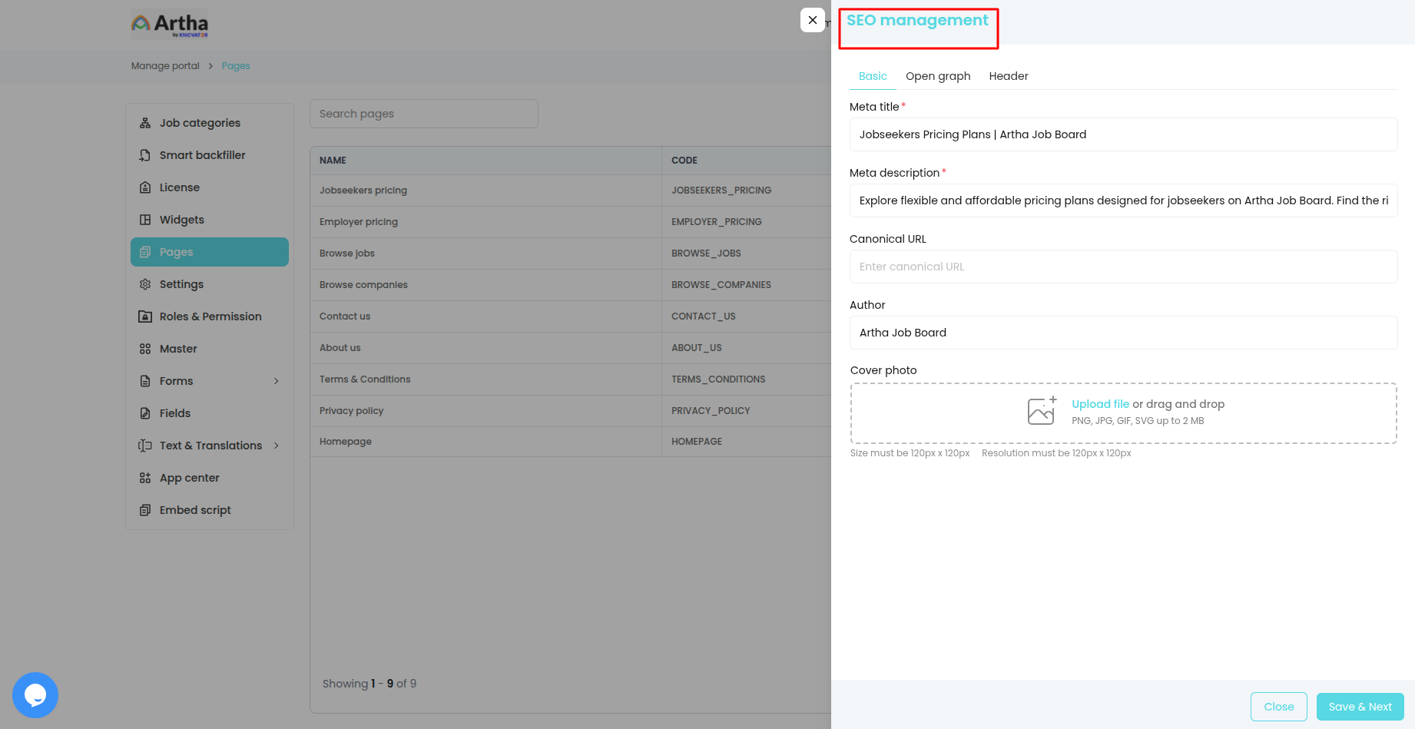The image size is (1415, 729).
Task: Switch to the Open graph tab
Action: 938,76
